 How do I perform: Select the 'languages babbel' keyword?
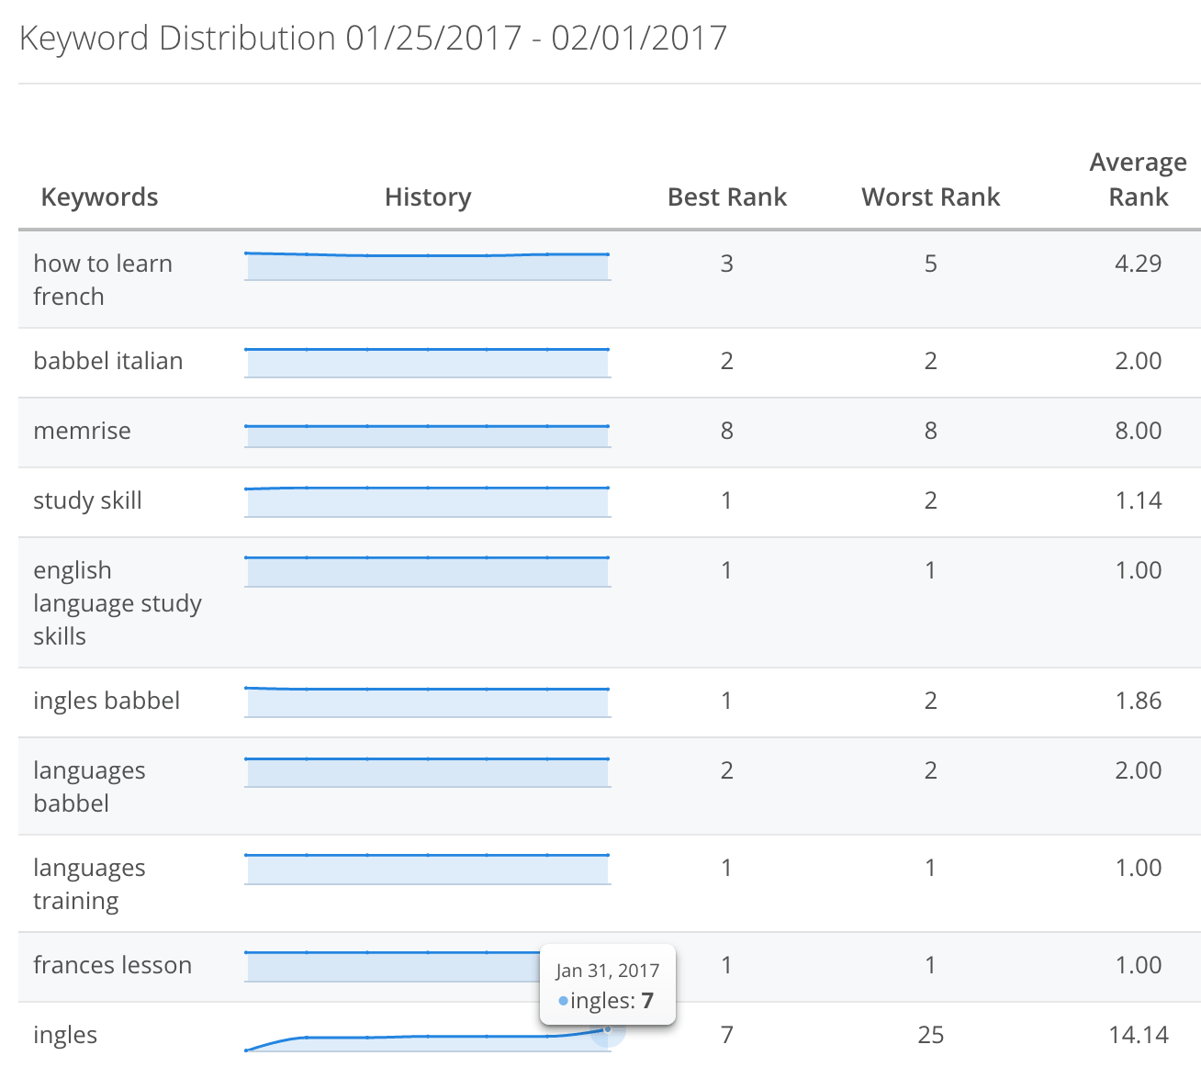tap(89, 786)
